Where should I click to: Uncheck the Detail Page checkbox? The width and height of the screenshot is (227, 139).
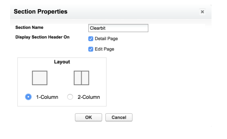tap(91, 39)
